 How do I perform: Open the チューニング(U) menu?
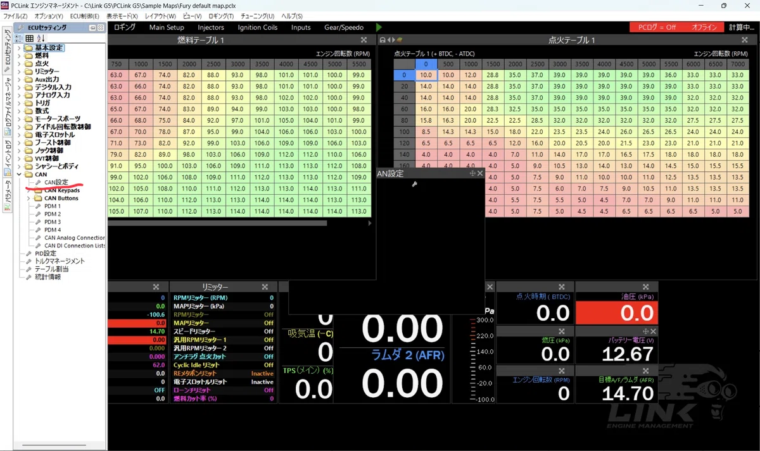(x=256, y=16)
